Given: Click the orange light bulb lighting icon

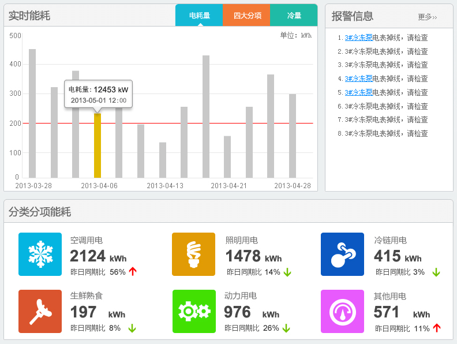Looking at the screenshot, I should pyautogui.click(x=193, y=254).
